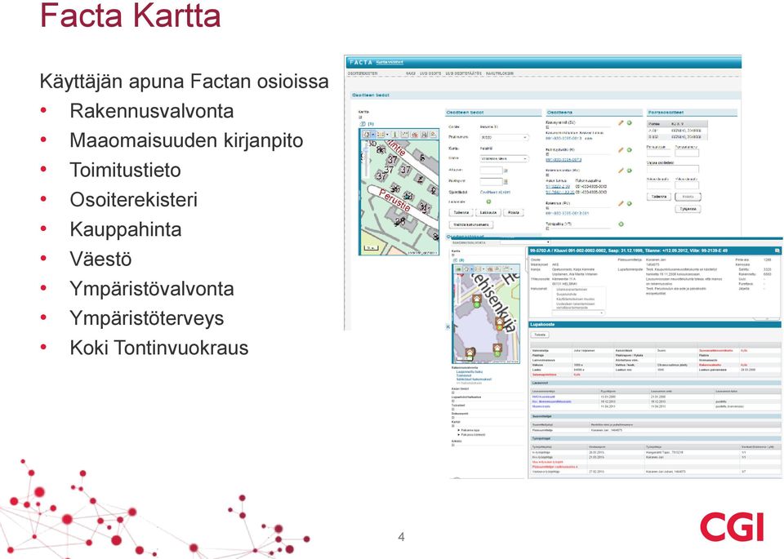This screenshot has height=559, width=784.
Task: Click the pan/navigate tool in upper map toolbar
Action: 367,135
